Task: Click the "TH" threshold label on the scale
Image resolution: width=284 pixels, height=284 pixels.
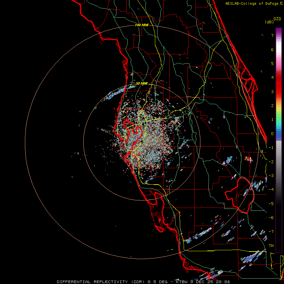Action: 271,246
